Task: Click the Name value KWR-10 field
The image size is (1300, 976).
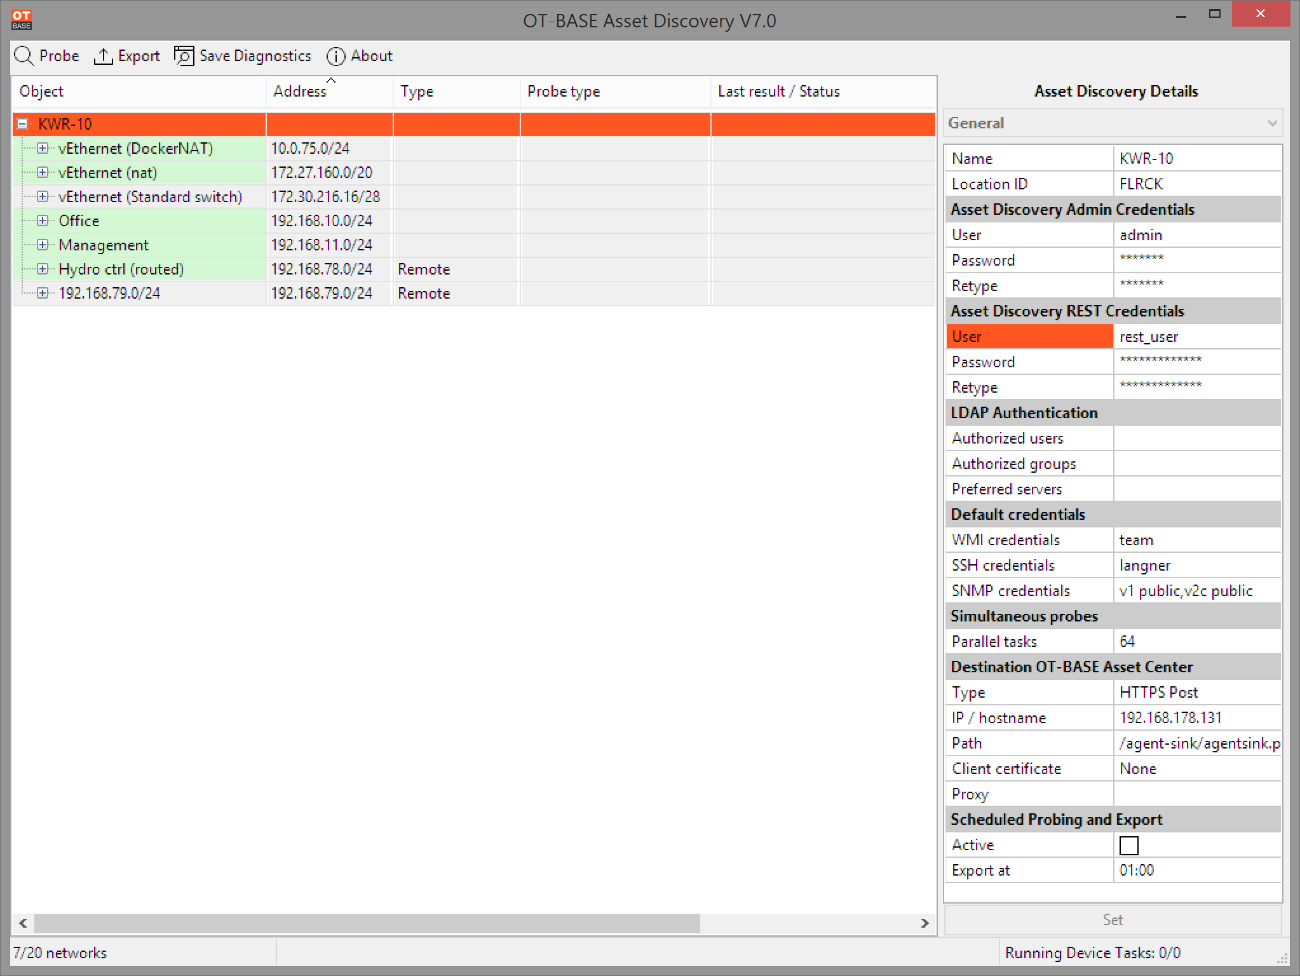Action: (x=1197, y=158)
